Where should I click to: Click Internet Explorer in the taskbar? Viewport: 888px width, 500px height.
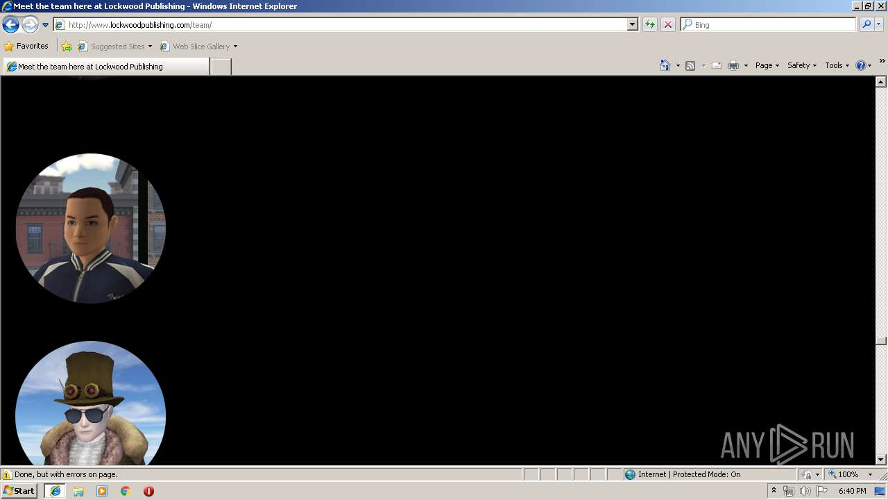55,491
